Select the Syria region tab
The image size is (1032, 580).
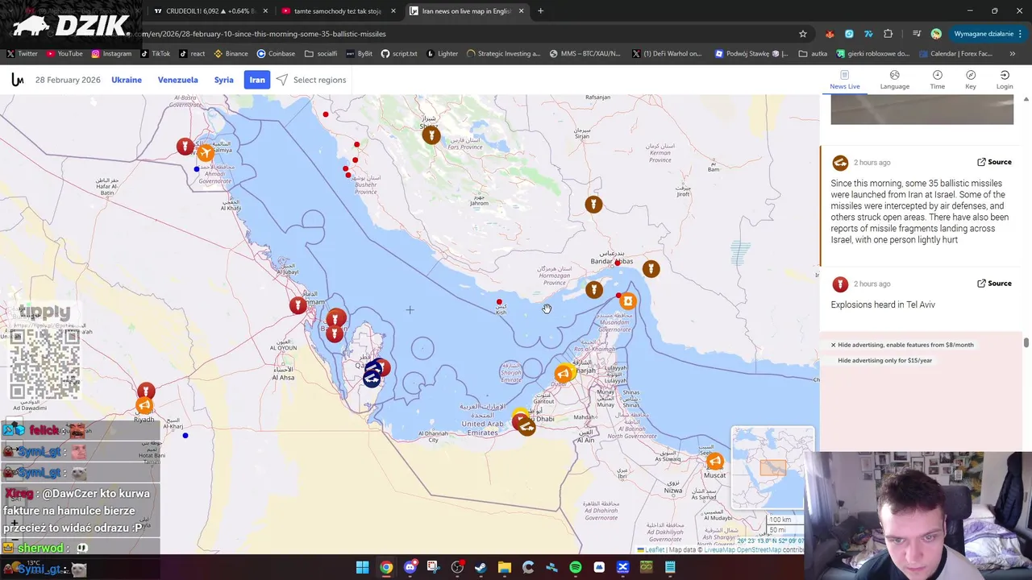click(224, 80)
